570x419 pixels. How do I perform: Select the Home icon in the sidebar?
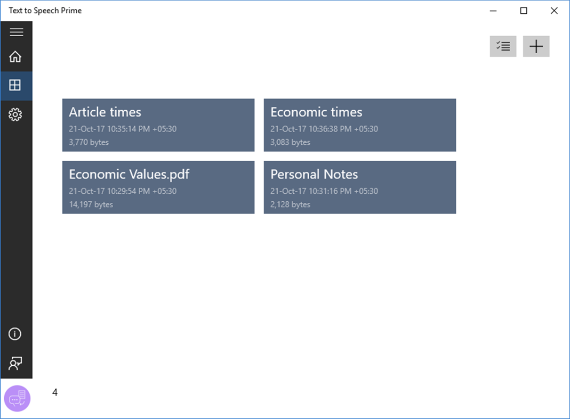point(17,56)
